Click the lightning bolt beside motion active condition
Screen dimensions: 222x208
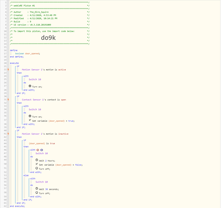8,70
